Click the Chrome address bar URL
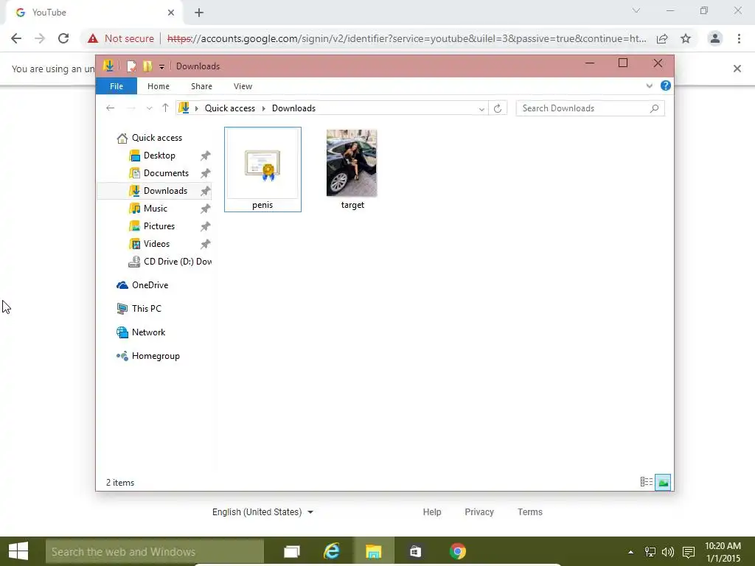The height and width of the screenshot is (566, 755). coord(406,38)
